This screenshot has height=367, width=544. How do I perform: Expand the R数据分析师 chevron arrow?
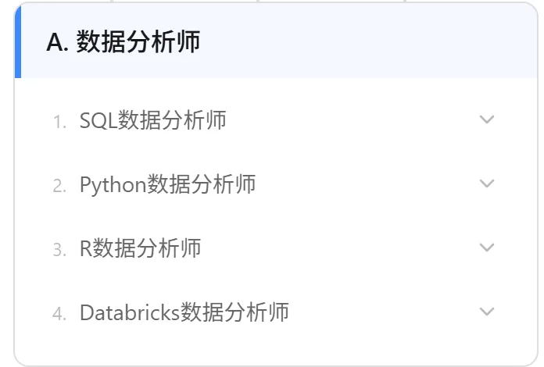pos(487,248)
